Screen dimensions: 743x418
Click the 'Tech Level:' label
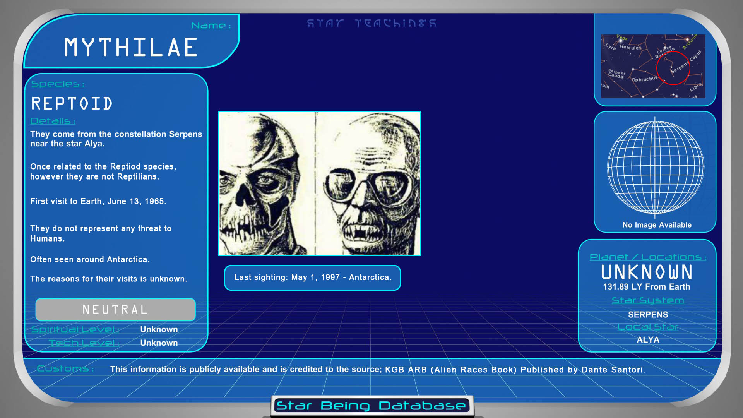84,343
